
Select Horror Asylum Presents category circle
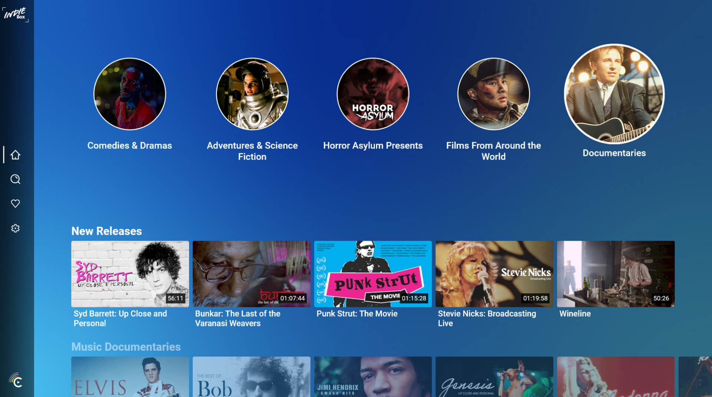point(373,94)
